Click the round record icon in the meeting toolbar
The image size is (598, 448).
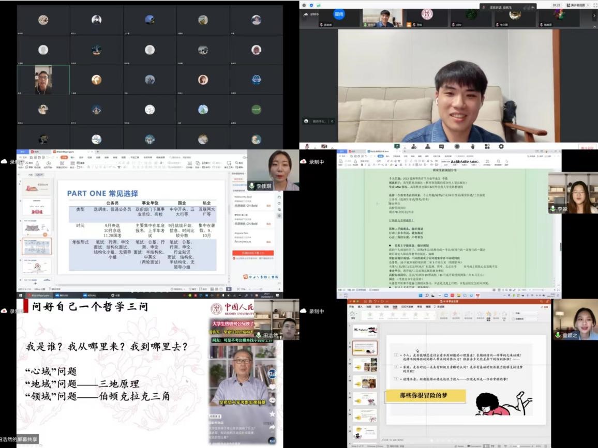click(x=457, y=147)
